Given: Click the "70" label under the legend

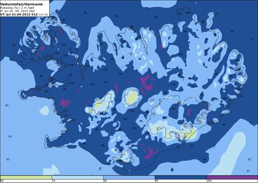Looking at the screenshot, I should (53, 181).
